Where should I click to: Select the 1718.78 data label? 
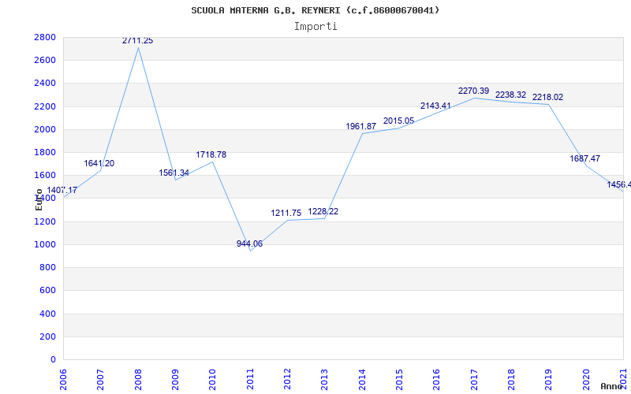(x=211, y=154)
